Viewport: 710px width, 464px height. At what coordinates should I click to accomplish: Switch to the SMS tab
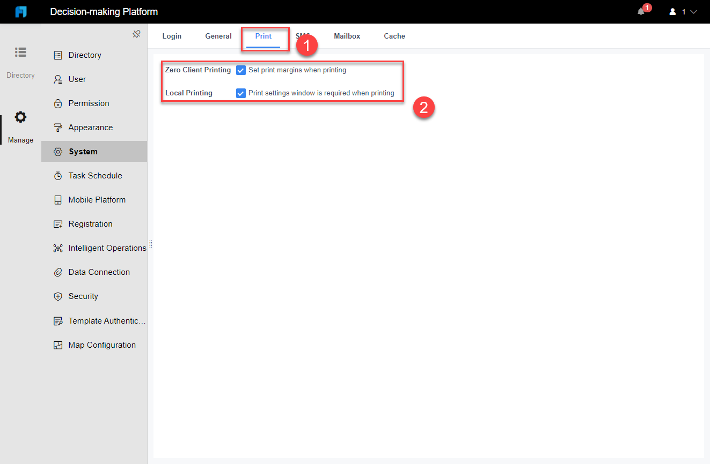click(x=303, y=36)
